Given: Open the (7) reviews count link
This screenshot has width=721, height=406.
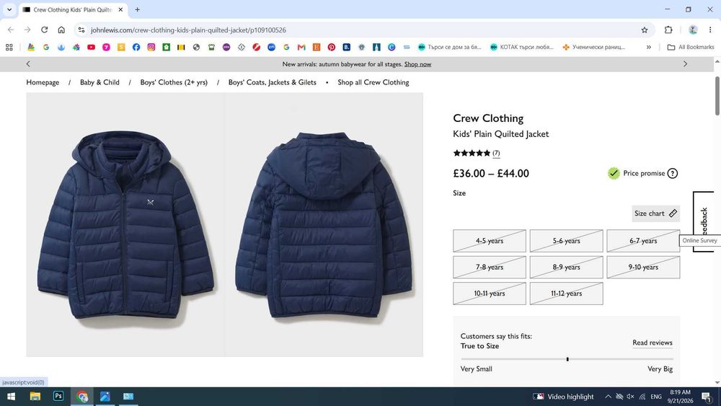Looking at the screenshot, I should (496, 153).
